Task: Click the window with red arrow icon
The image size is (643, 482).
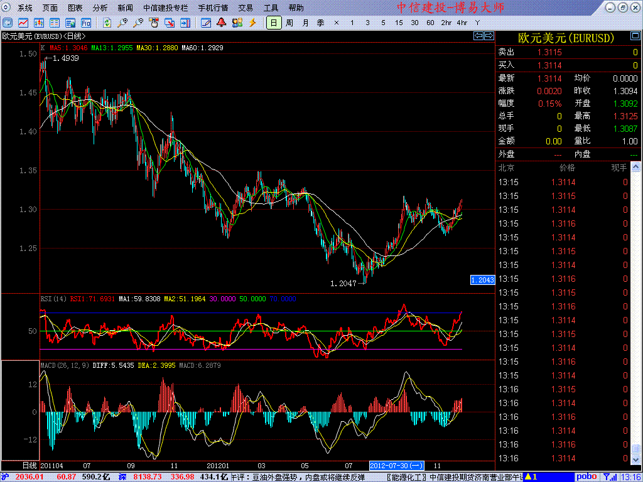Action: [170, 23]
